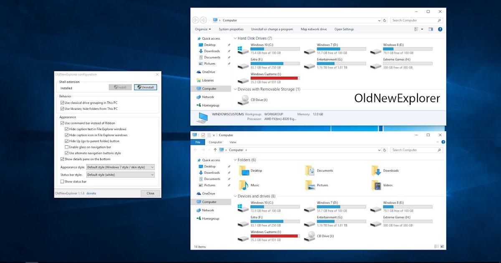Expand the ribbon chevron in ribbon window
Image resolution: width=501 pixels, height=263 pixels.
tap(438, 142)
